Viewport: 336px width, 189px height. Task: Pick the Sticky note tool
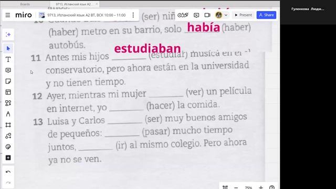[8, 81]
